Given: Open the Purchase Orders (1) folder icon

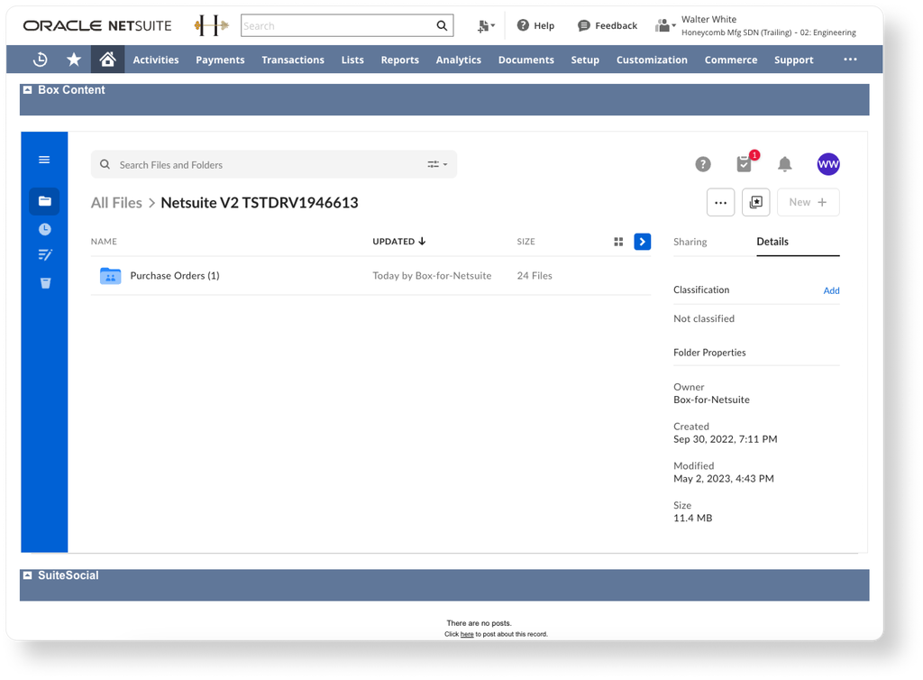Looking at the screenshot, I should coord(111,276).
